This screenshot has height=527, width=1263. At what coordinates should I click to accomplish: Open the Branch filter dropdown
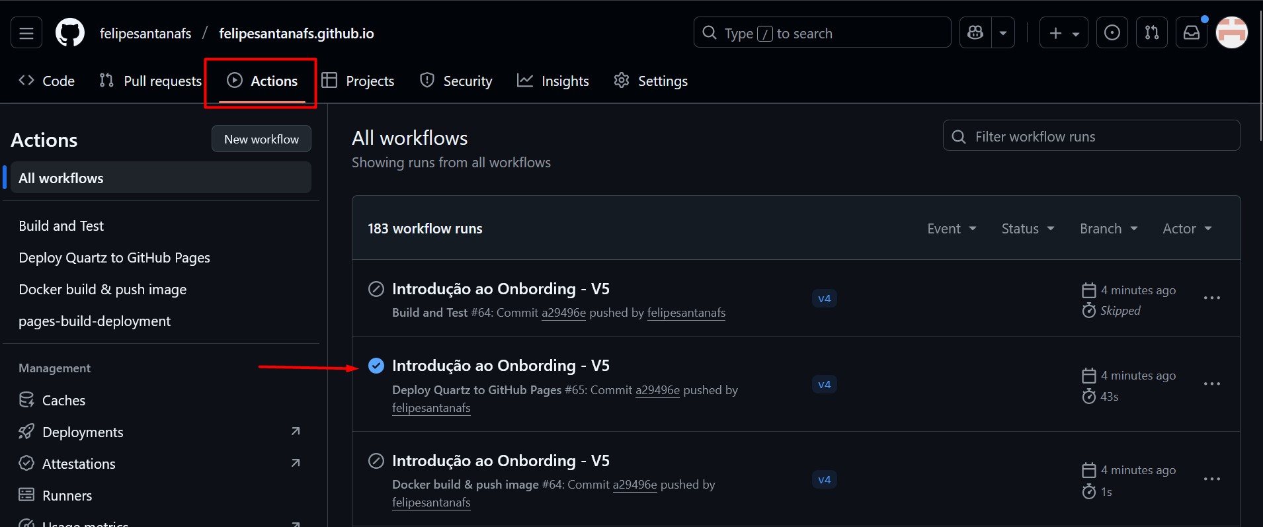click(1108, 229)
